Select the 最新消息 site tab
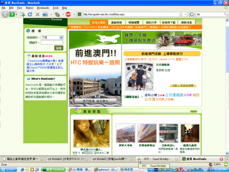This screenshot has height=172, width=229. (x=186, y=22)
